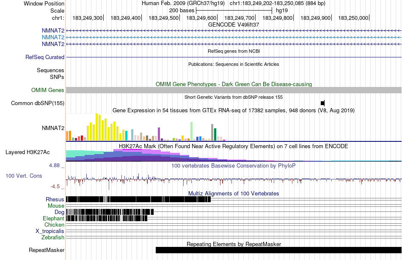Screen dimensions: 402x260
Task: Click the gray GTEx expression bar
Action: coord(212,132)
